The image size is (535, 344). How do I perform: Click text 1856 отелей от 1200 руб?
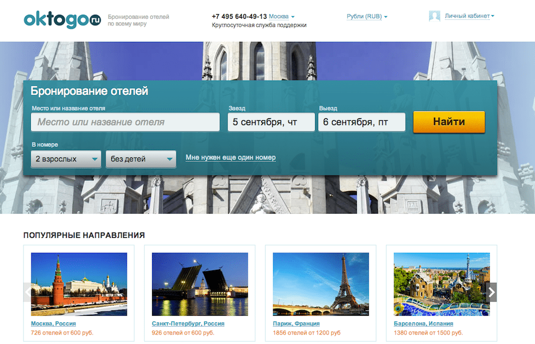click(307, 332)
